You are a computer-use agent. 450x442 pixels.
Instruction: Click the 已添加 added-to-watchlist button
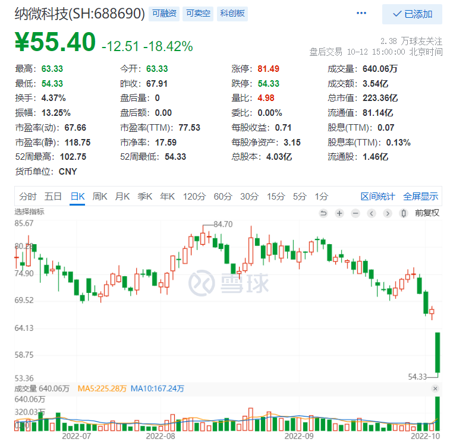[412, 14]
